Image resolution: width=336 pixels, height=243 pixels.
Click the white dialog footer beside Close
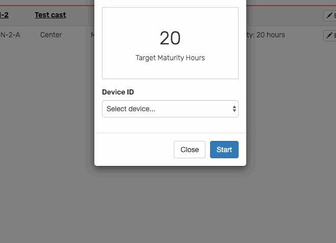pos(133,150)
